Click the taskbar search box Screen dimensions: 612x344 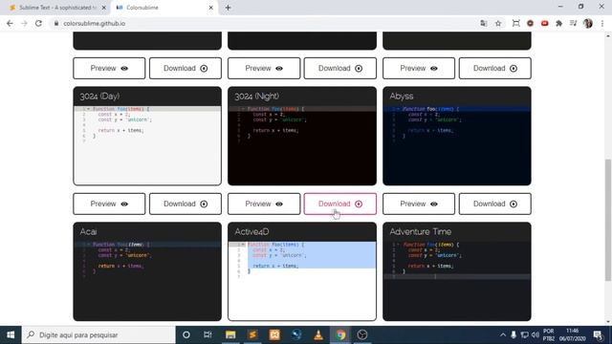[x=98, y=334]
